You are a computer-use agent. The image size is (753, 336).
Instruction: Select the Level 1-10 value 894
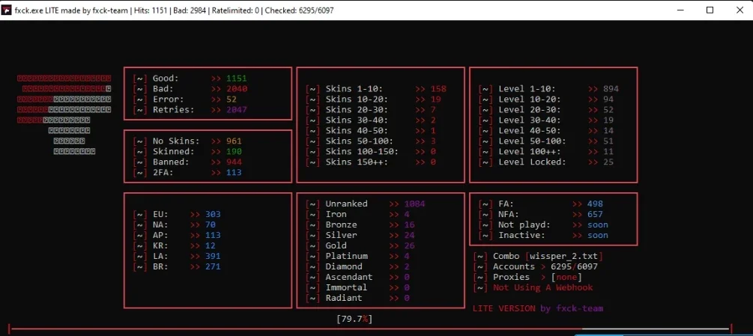[611, 88]
